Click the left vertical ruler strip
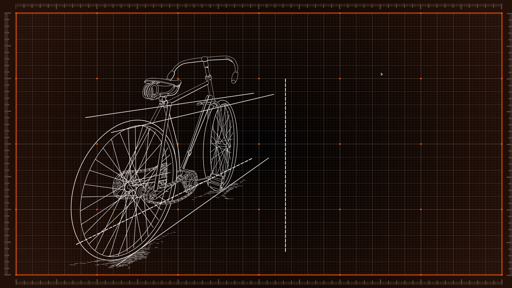This screenshot has width=512, height=288. (7, 144)
